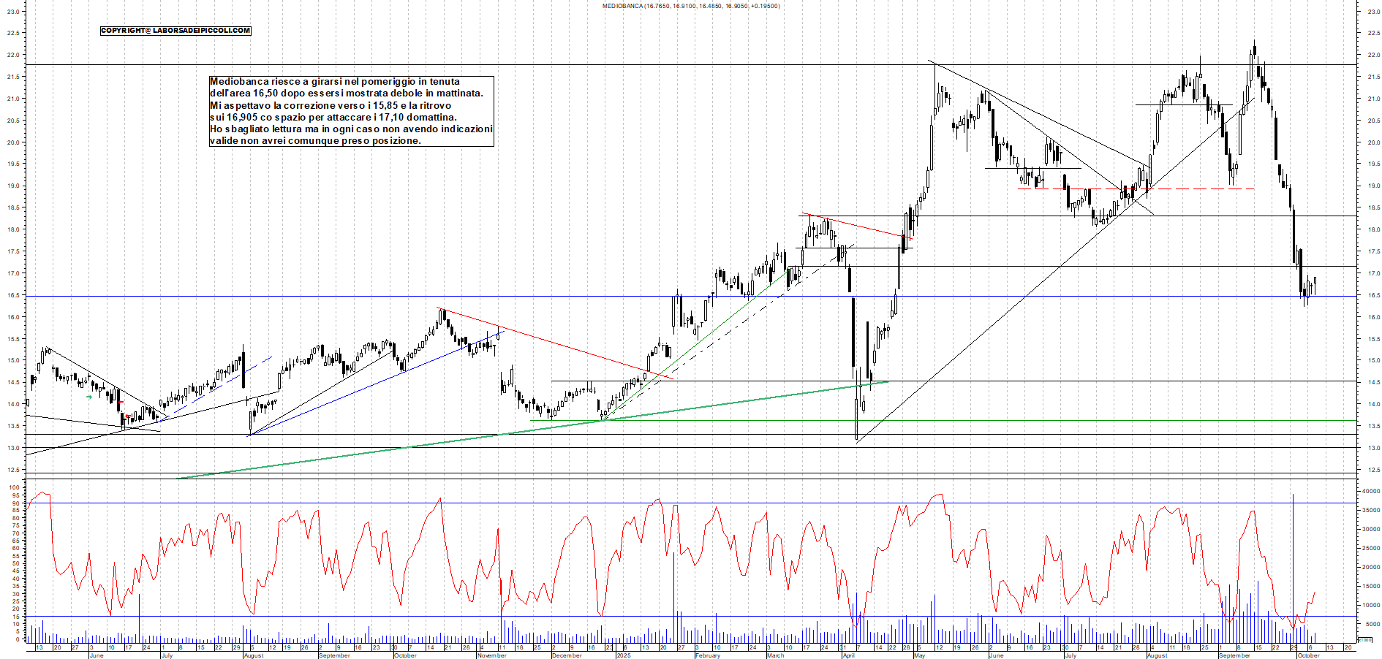Click the green arrow marker near June candles
Screen dimensions: 1382x659
89,397
